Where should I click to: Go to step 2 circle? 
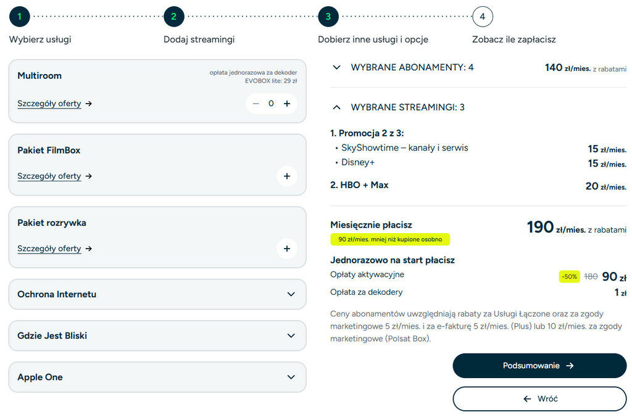pos(173,17)
